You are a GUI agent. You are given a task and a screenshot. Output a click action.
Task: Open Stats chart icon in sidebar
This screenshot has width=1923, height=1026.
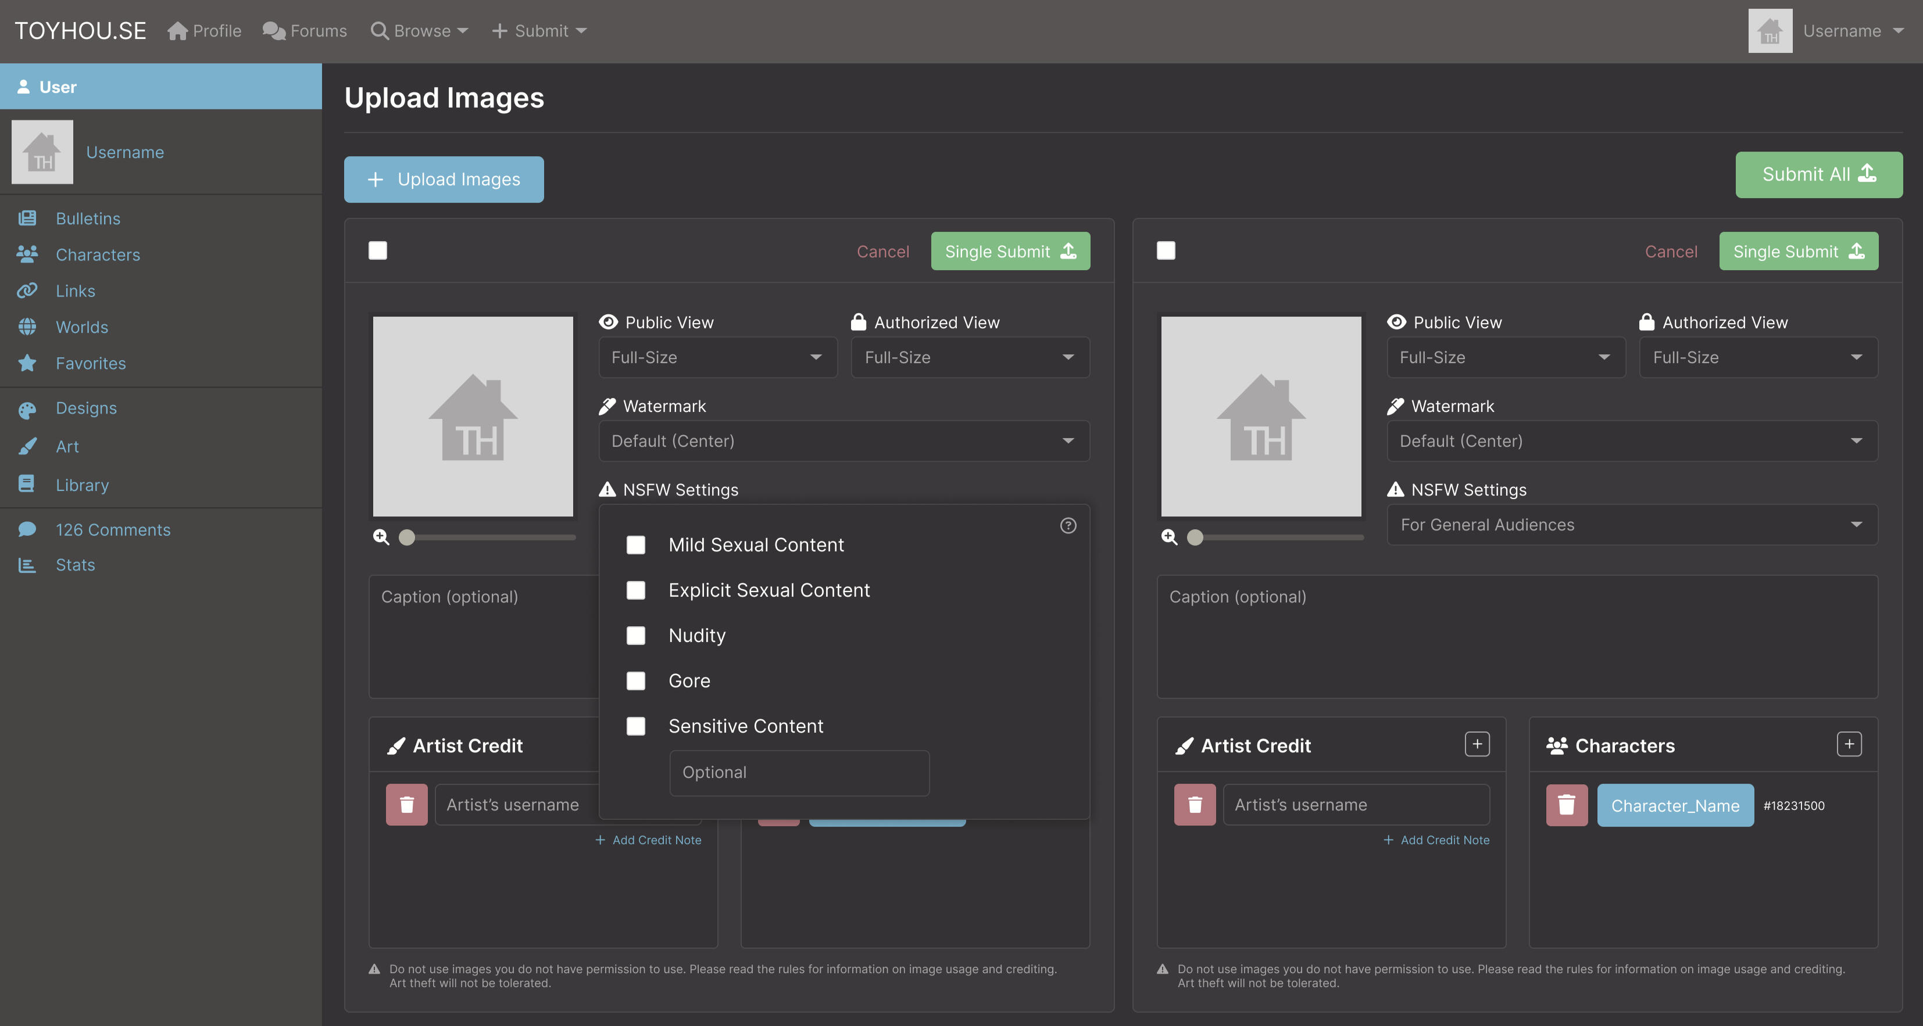(x=28, y=565)
